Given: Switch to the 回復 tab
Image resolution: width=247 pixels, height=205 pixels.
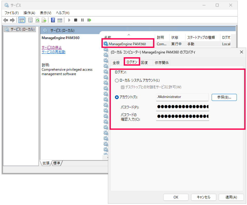Looking at the screenshot, I should (x=144, y=63).
